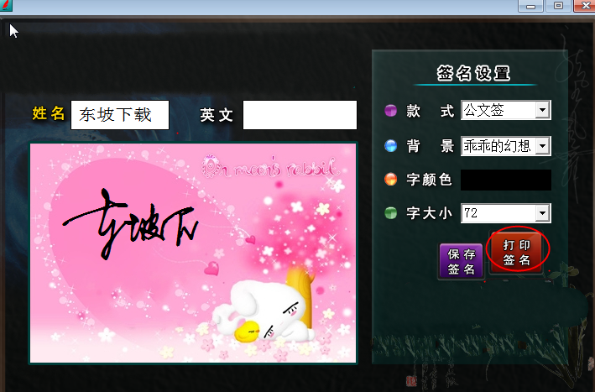Expand the 背景 background dropdown arrow

[x=543, y=146]
